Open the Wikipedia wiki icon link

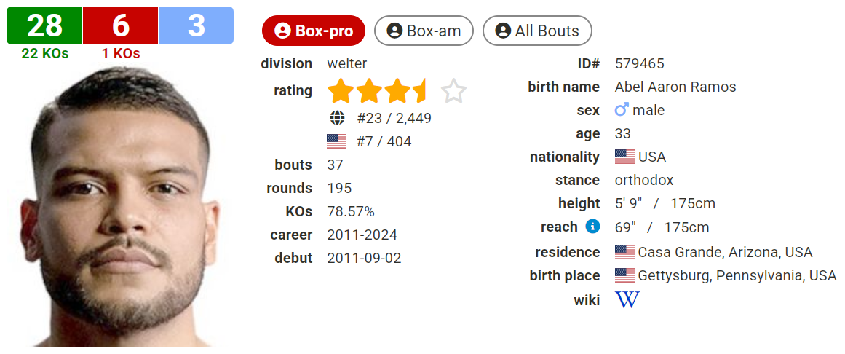pyautogui.click(x=627, y=299)
